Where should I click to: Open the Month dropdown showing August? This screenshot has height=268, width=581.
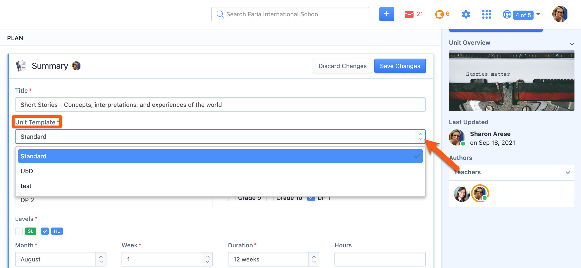coord(61,259)
